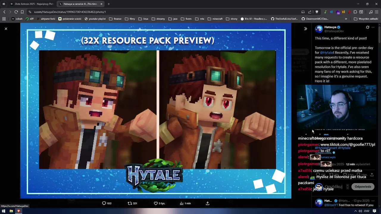
Task: Click the tab search window icon in the toolbar
Action: (361, 12)
